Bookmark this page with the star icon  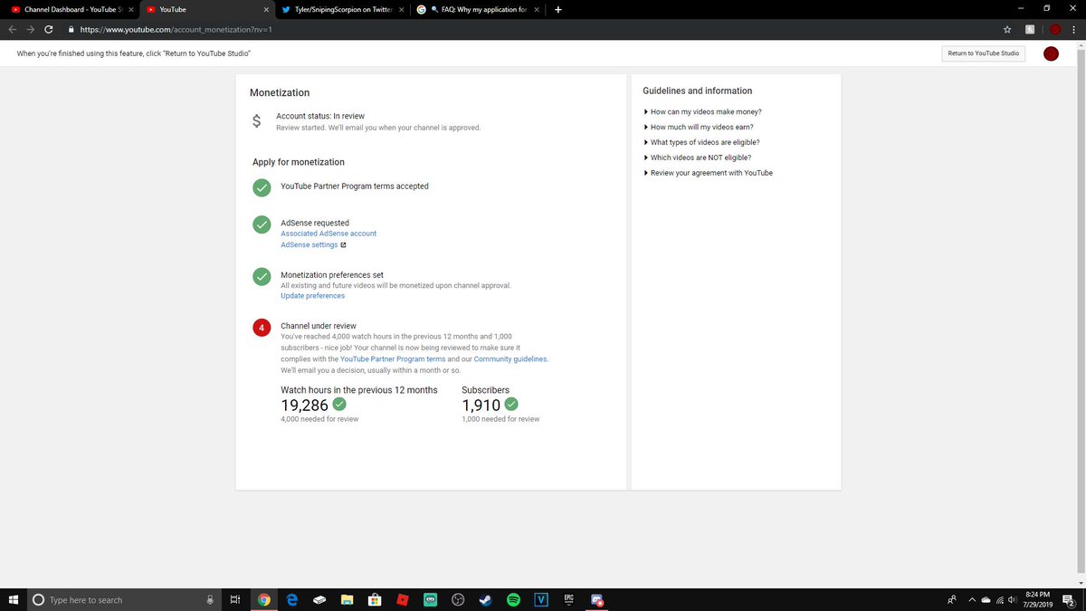[x=1006, y=29]
